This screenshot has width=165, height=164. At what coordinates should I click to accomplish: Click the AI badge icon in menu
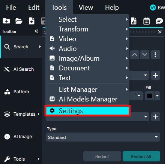point(52,99)
